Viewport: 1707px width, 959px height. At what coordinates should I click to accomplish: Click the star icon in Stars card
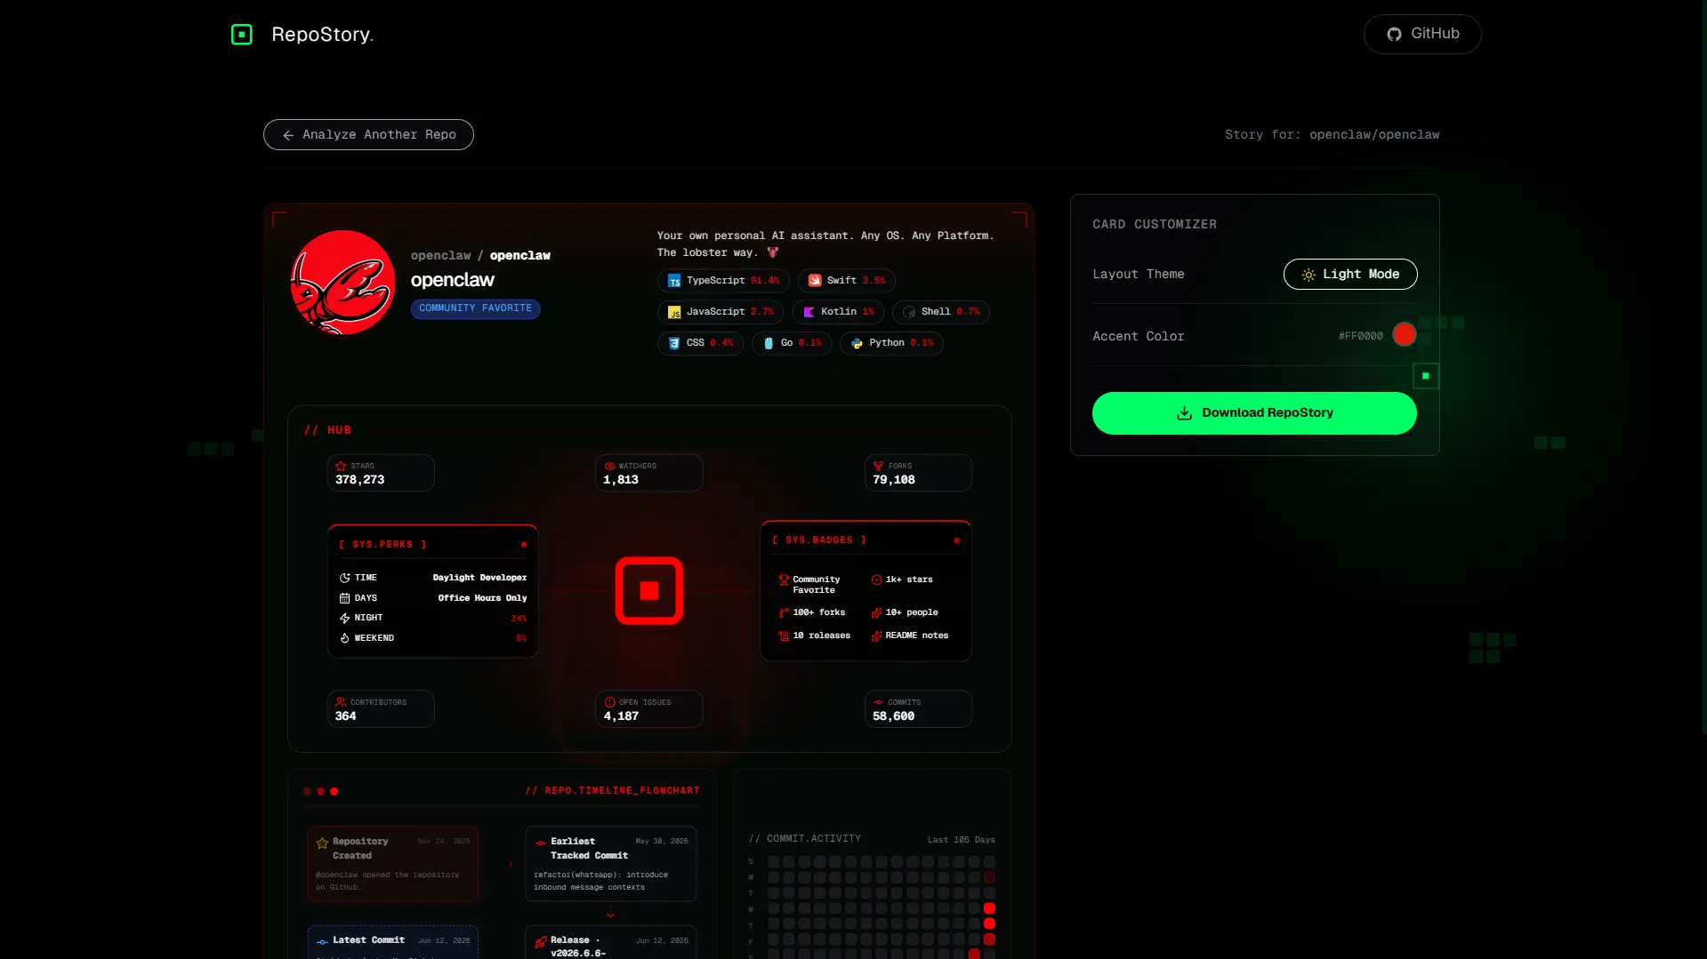341,466
